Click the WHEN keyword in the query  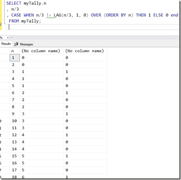pyautogui.click(x=29, y=15)
